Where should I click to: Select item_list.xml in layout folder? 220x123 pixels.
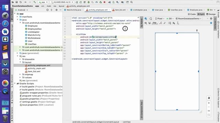pyautogui.click(x=34, y=71)
